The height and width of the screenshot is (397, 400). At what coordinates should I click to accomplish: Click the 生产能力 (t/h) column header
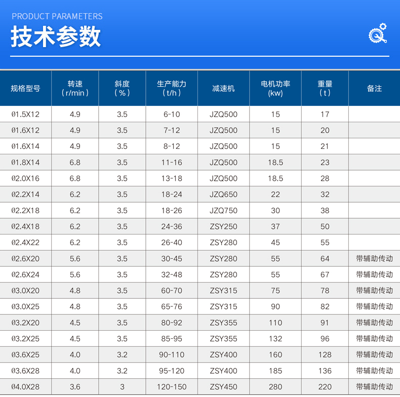172,88
